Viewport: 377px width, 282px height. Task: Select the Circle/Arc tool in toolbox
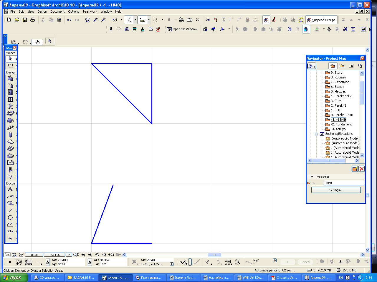10,217
